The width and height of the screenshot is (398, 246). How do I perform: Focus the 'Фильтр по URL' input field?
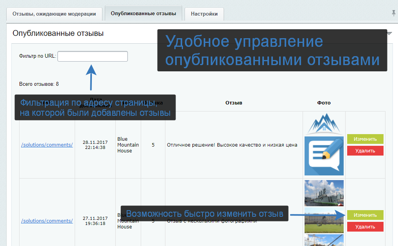pos(93,56)
